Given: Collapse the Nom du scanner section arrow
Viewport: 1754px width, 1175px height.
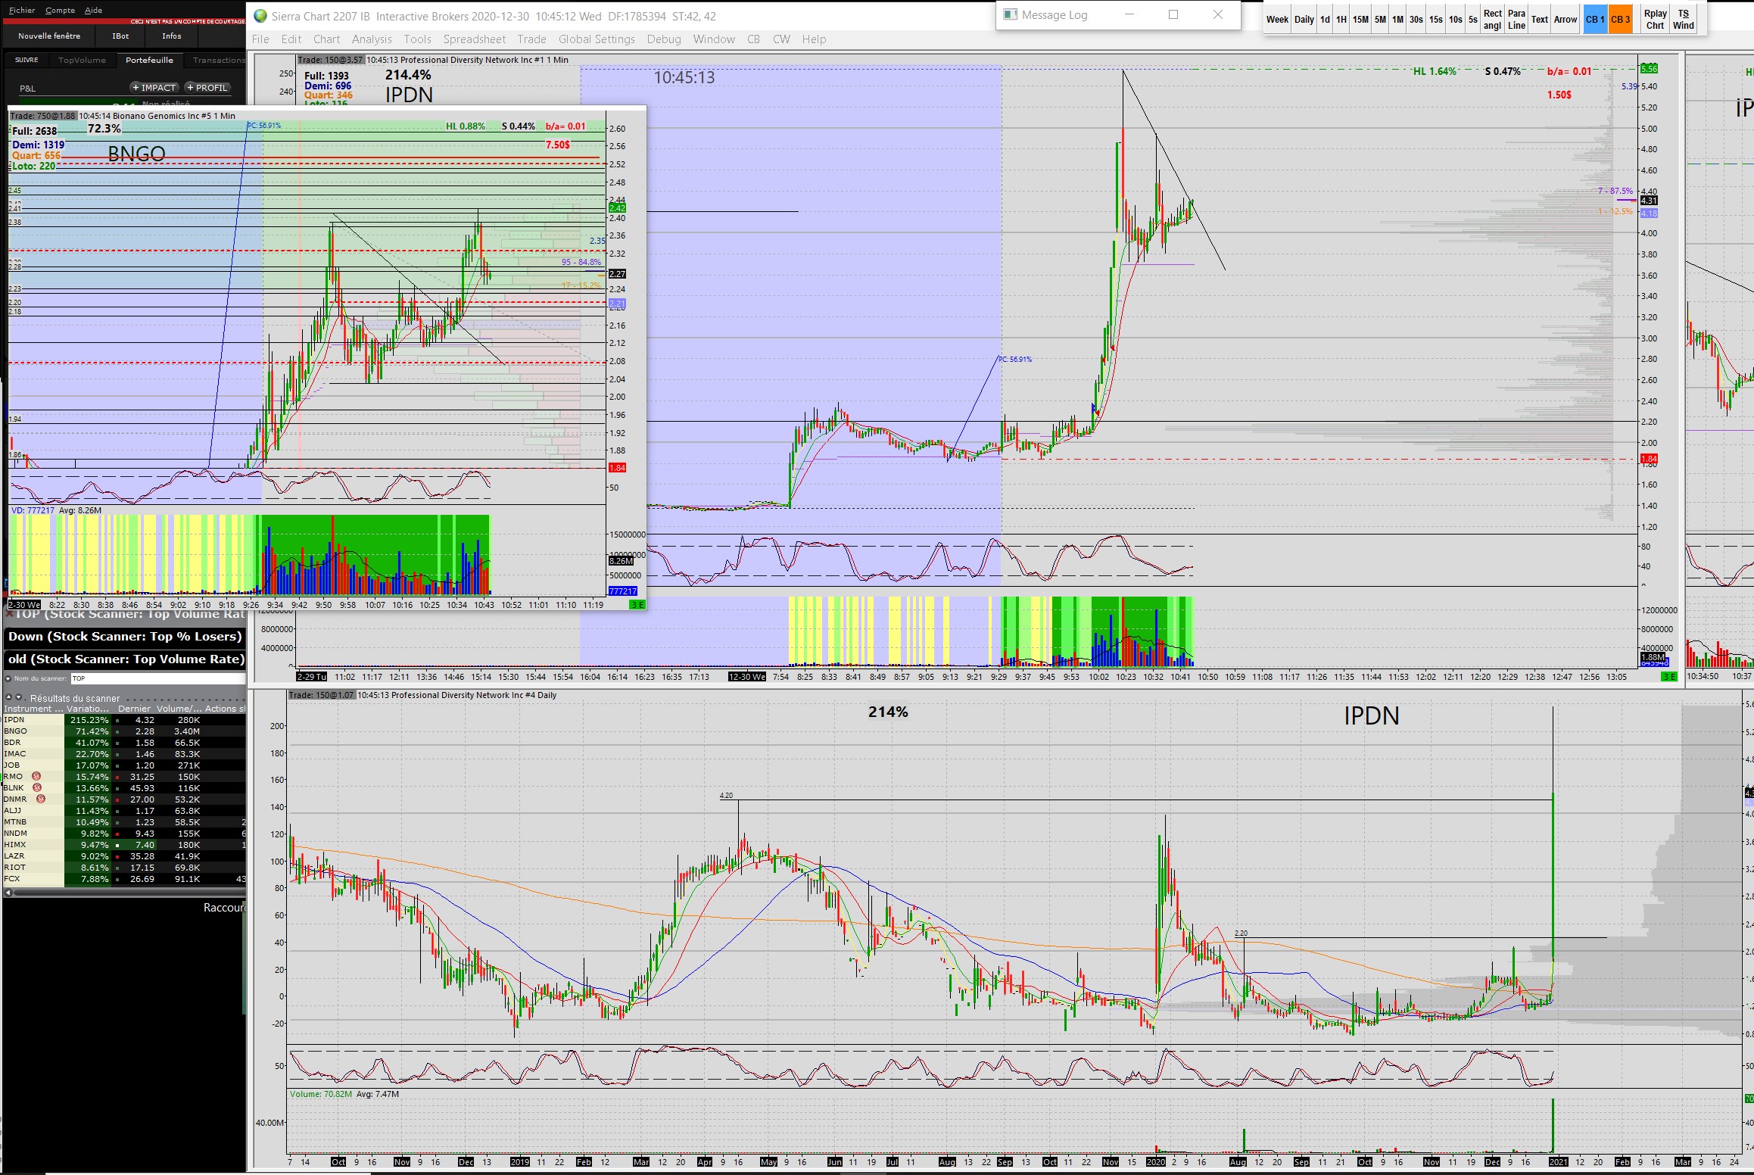Looking at the screenshot, I should click(8, 678).
